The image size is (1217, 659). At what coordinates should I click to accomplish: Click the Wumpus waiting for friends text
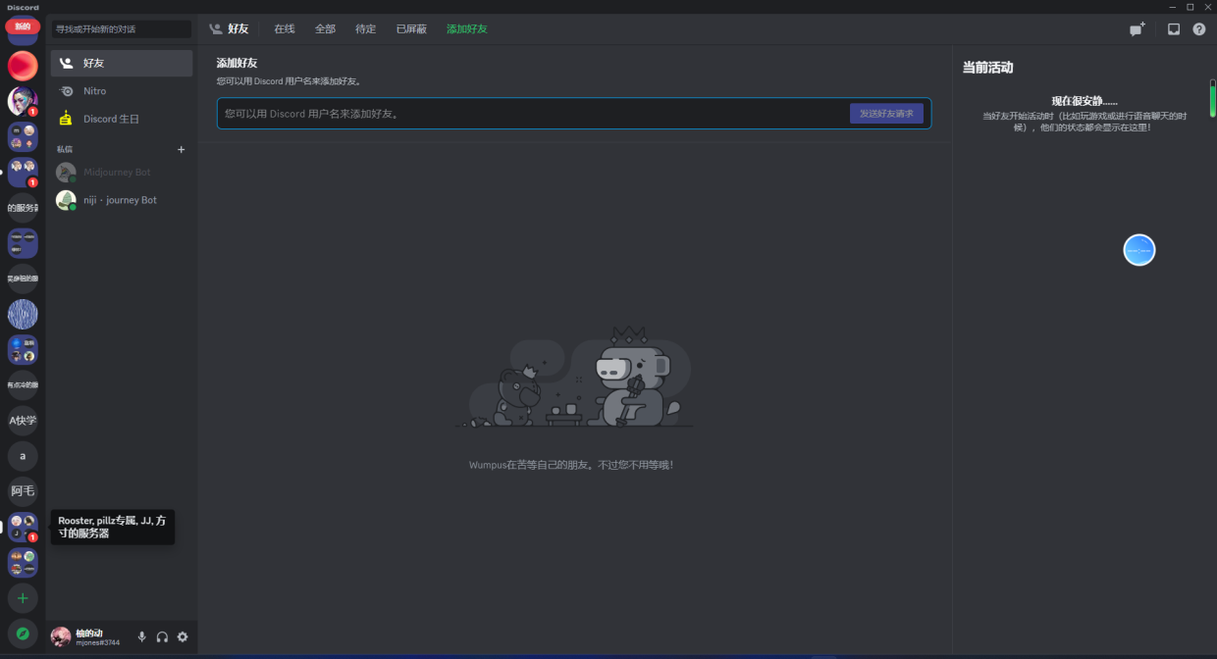click(571, 465)
